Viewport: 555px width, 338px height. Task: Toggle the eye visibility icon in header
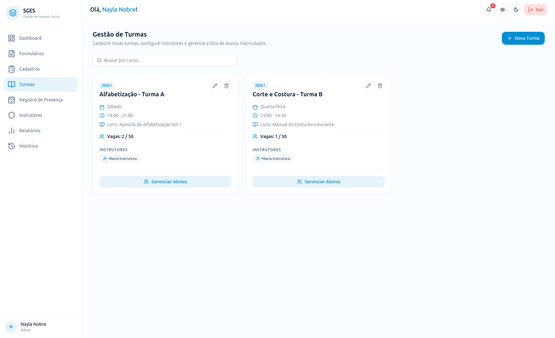502,10
